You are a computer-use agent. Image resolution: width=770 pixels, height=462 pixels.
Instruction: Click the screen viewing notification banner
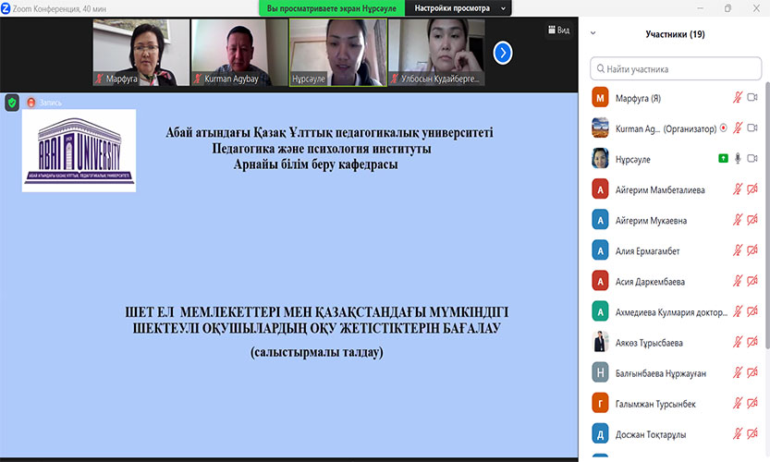coord(330,8)
